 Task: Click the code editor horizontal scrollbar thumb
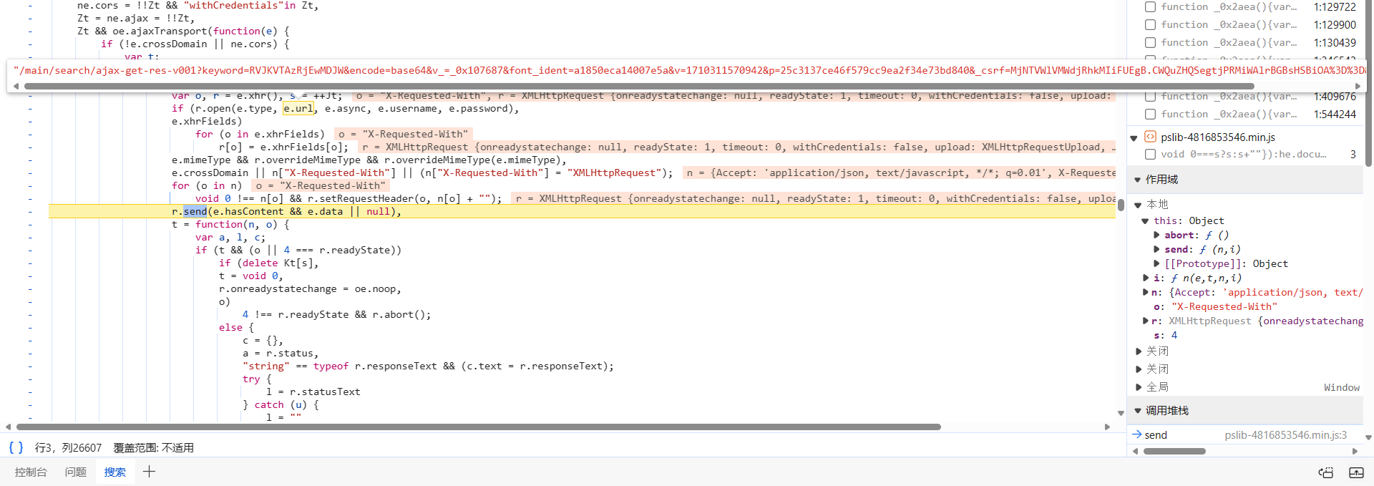pos(477,427)
